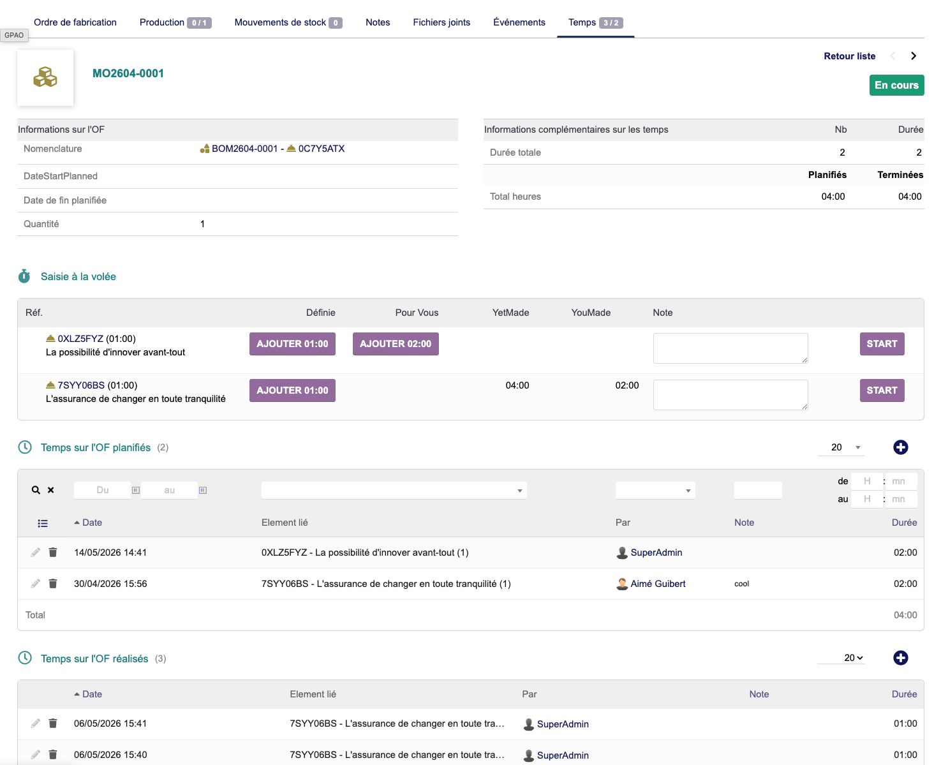Delete the 30/04/2026 15:56 planned entry
Viewport: 941px width, 765px height.
(x=53, y=583)
